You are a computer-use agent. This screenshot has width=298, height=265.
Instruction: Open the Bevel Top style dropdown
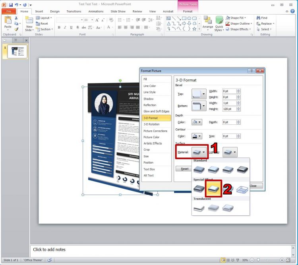pyautogui.click(x=199, y=94)
